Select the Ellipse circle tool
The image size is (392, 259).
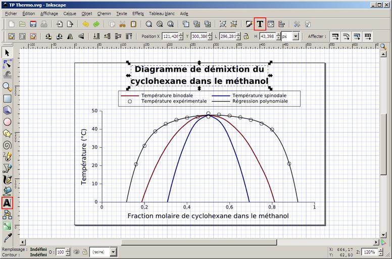pos(7,122)
